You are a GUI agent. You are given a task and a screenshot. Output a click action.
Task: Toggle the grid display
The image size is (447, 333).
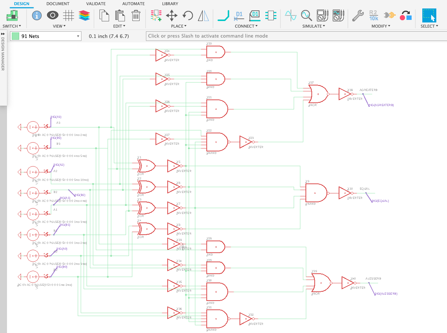[x=69, y=16]
